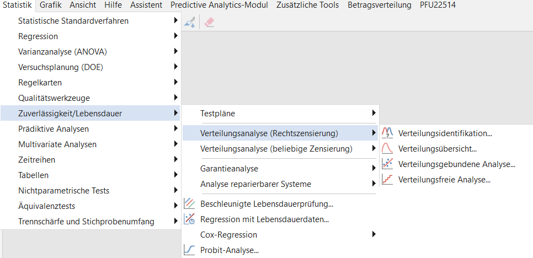Open the Grafik menu
The image size is (533, 258).
pos(51,5)
